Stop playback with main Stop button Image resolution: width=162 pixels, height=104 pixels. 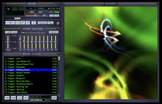point(23,23)
